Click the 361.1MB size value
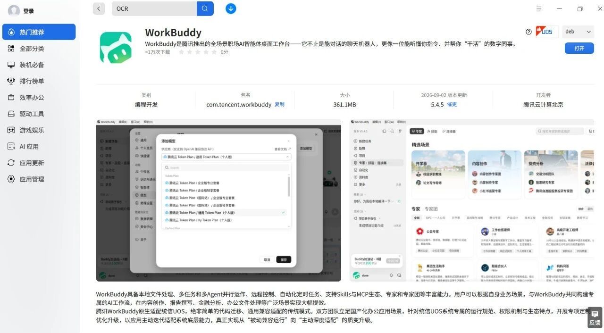Screen dimensions: 604x333 (x=344, y=105)
